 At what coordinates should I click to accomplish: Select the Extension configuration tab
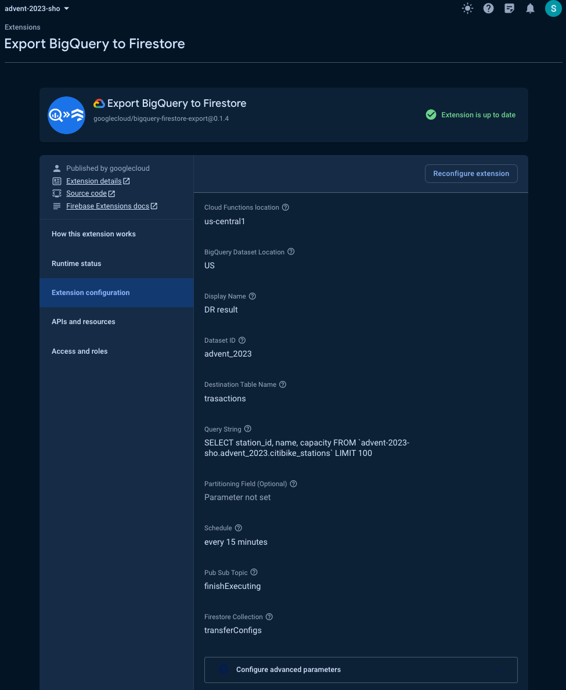pyautogui.click(x=117, y=293)
